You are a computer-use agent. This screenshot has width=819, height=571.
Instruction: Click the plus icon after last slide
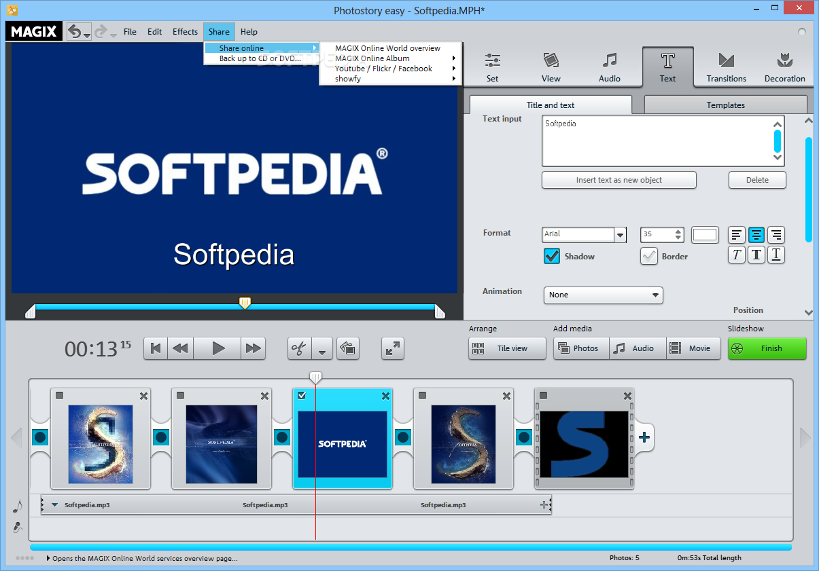click(x=644, y=437)
